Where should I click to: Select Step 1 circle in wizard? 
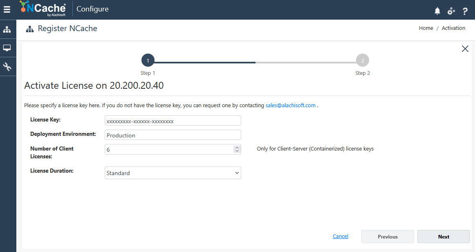pyautogui.click(x=148, y=61)
